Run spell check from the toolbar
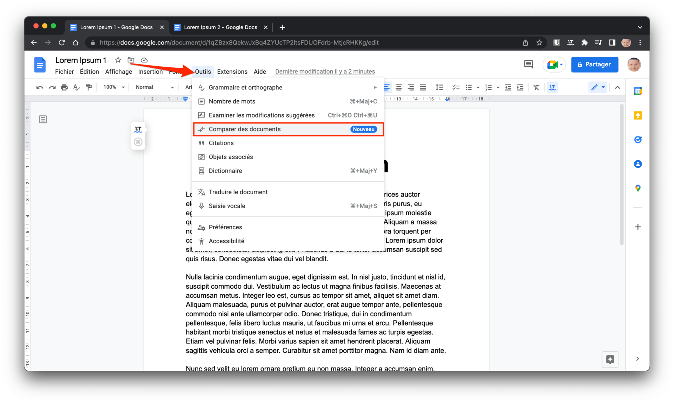The width and height of the screenshot is (674, 403). [x=77, y=87]
